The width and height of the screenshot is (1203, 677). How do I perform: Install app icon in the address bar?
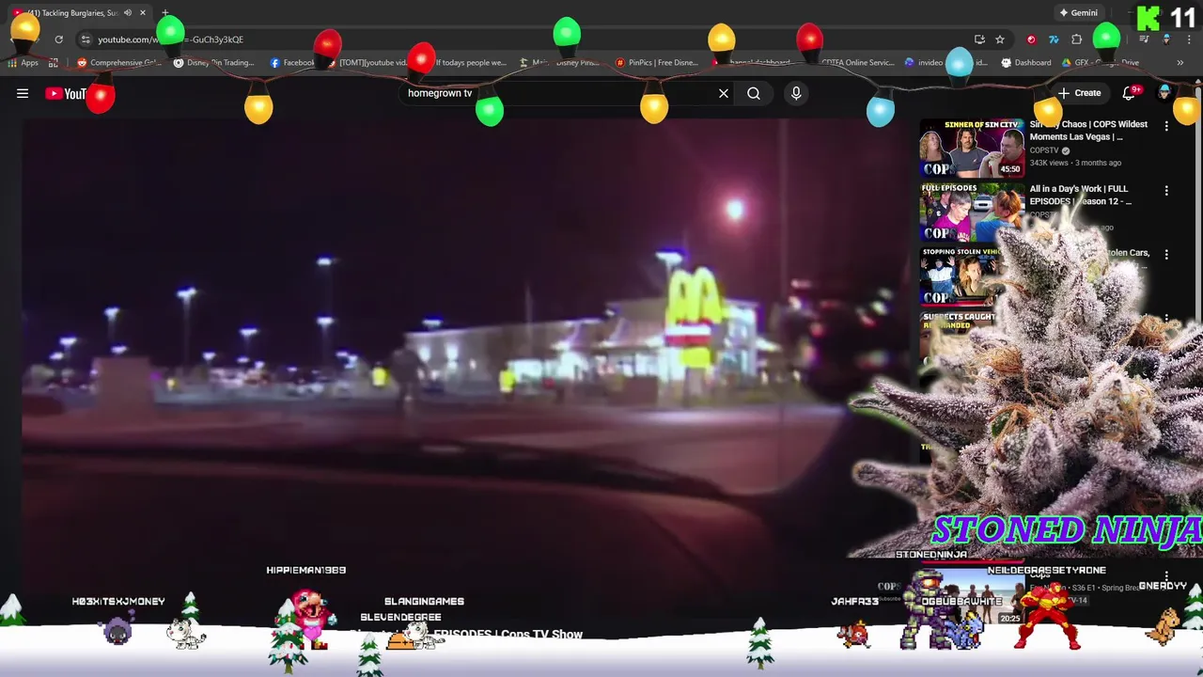pyautogui.click(x=979, y=39)
